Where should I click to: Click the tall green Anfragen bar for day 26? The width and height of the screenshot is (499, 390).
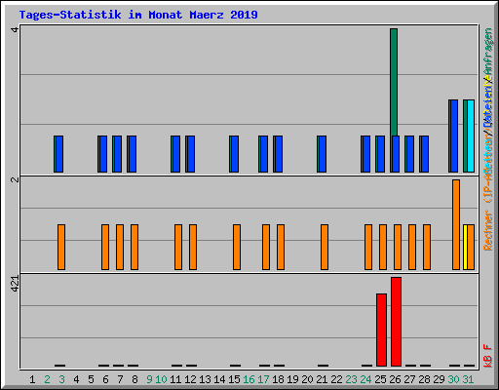[x=394, y=82]
